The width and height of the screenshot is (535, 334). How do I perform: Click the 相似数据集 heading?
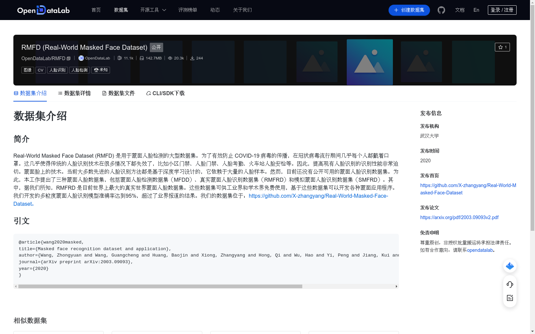pyautogui.click(x=30, y=321)
